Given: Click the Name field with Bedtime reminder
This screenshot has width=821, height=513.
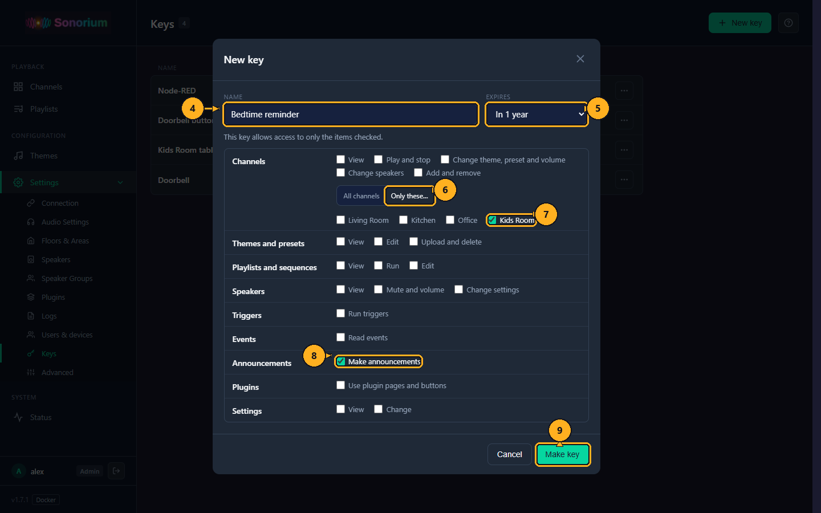Looking at the screenshot, I should click(x=351, y=115).
